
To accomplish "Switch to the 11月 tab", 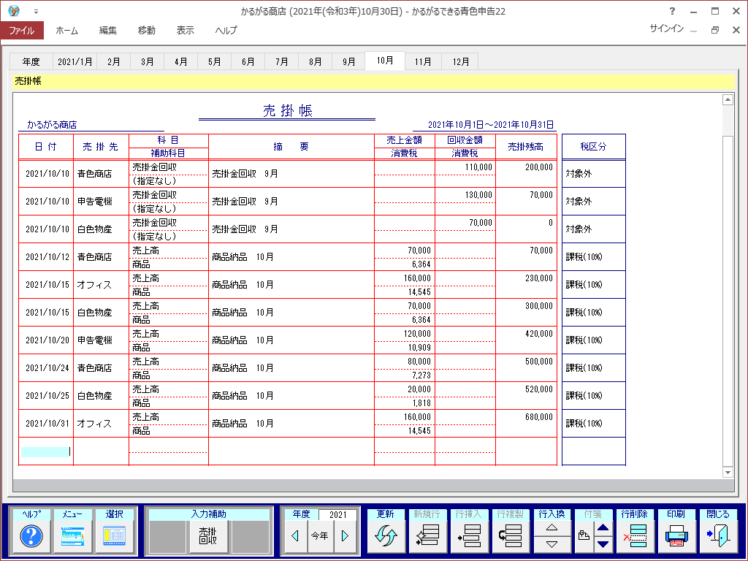I will [x=423, y=61].
